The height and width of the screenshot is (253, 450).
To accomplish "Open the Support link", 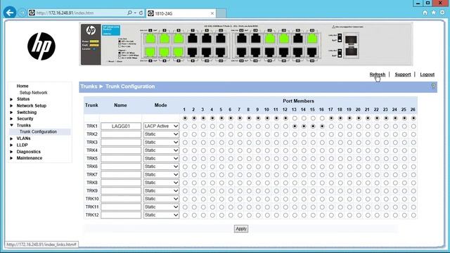I will tap(403, 74).
